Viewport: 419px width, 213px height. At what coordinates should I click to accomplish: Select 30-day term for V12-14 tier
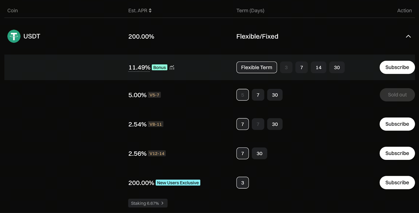(x=259, y=154)
